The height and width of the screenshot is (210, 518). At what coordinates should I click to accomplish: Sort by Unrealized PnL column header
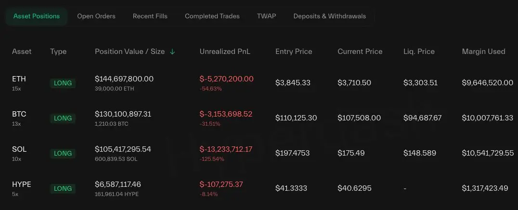225,52
